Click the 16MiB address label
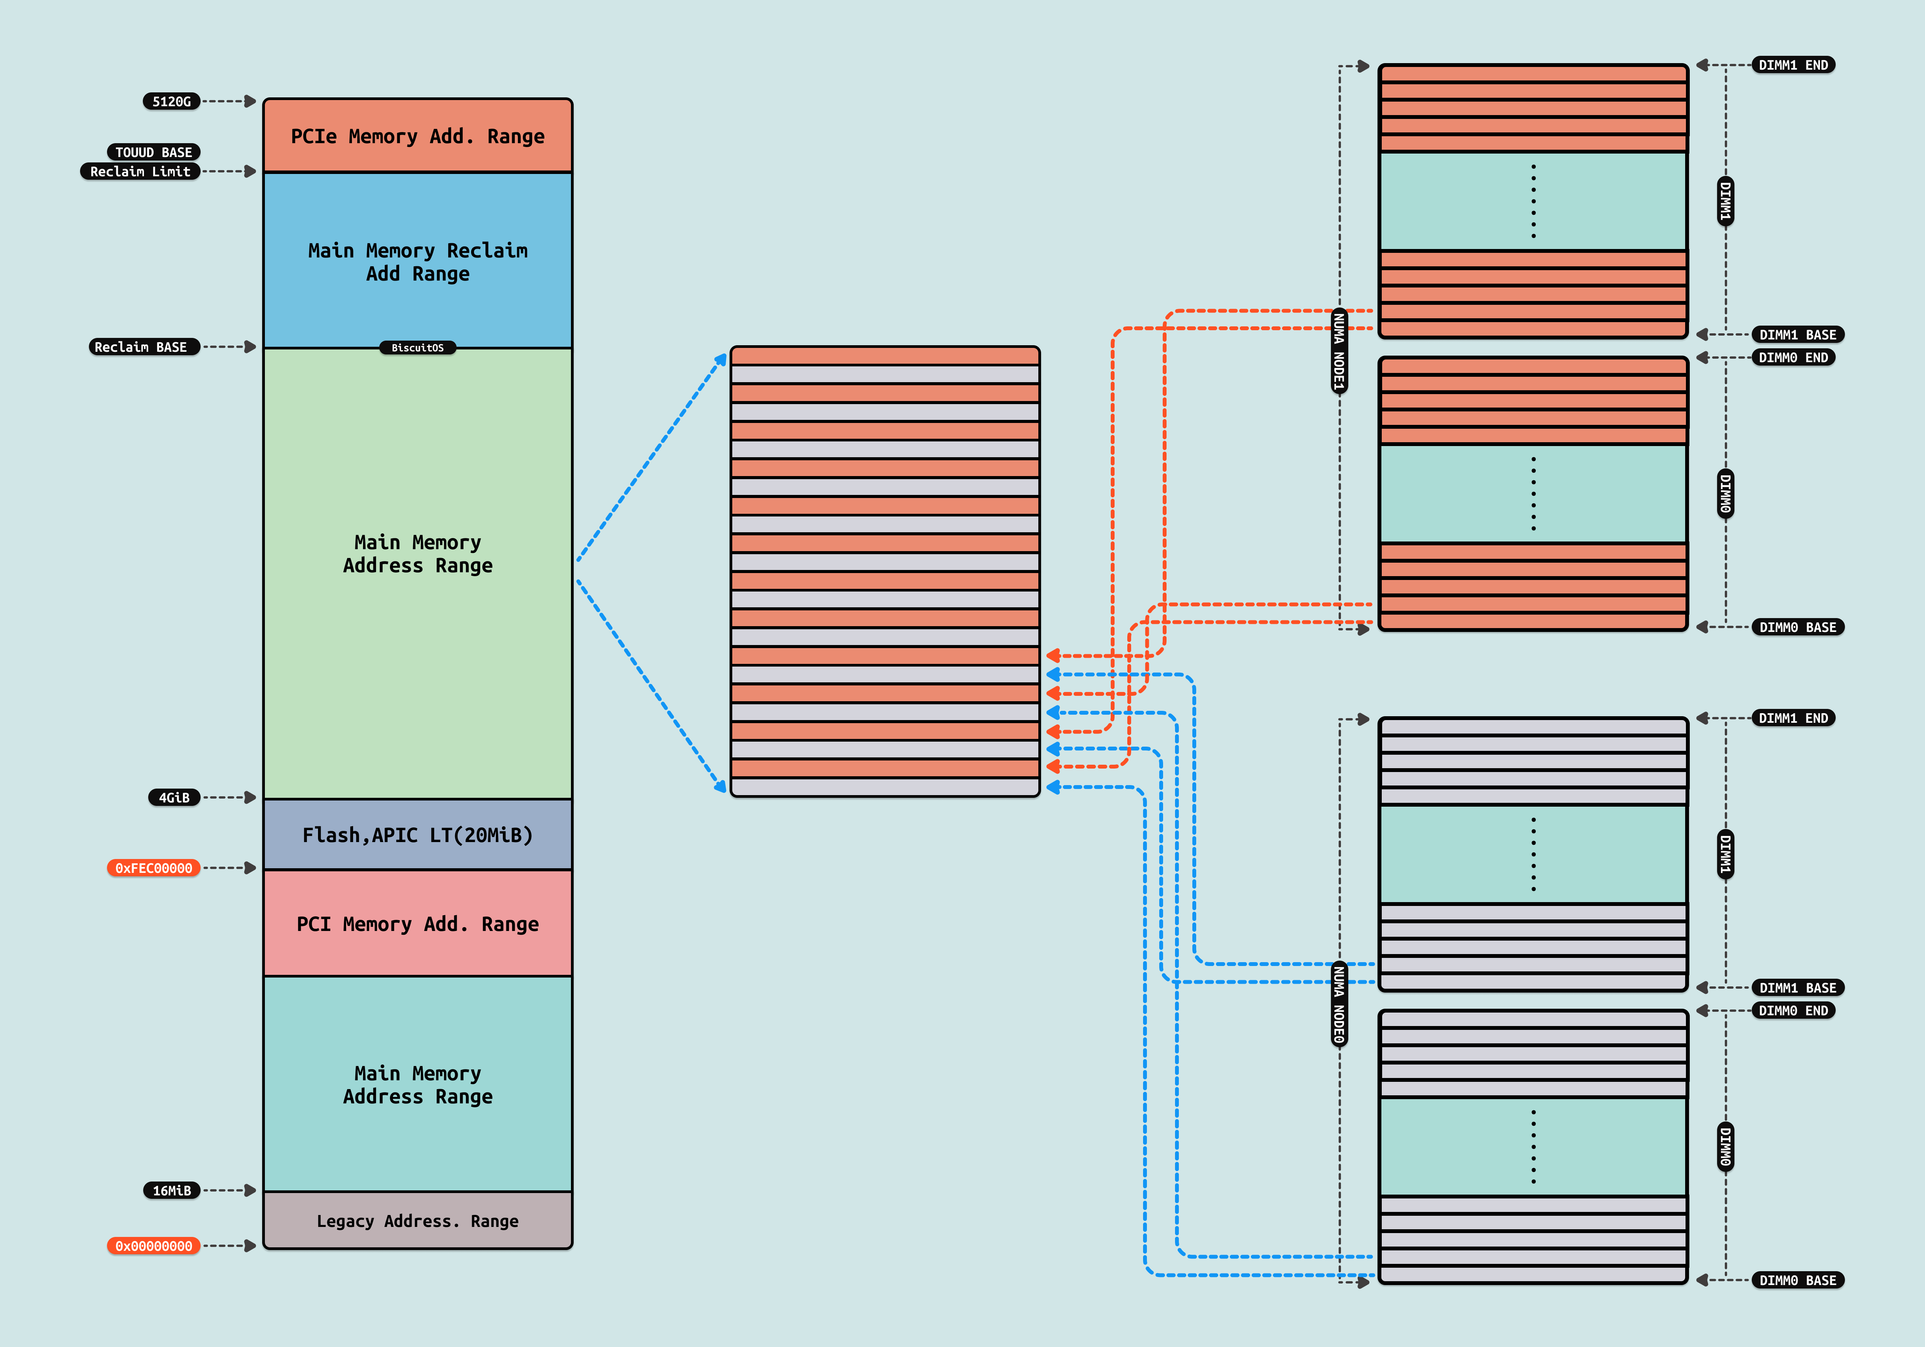The height and width of the screenshot is (1347, 1925). pyautogui.click(x=171, y=1190)
